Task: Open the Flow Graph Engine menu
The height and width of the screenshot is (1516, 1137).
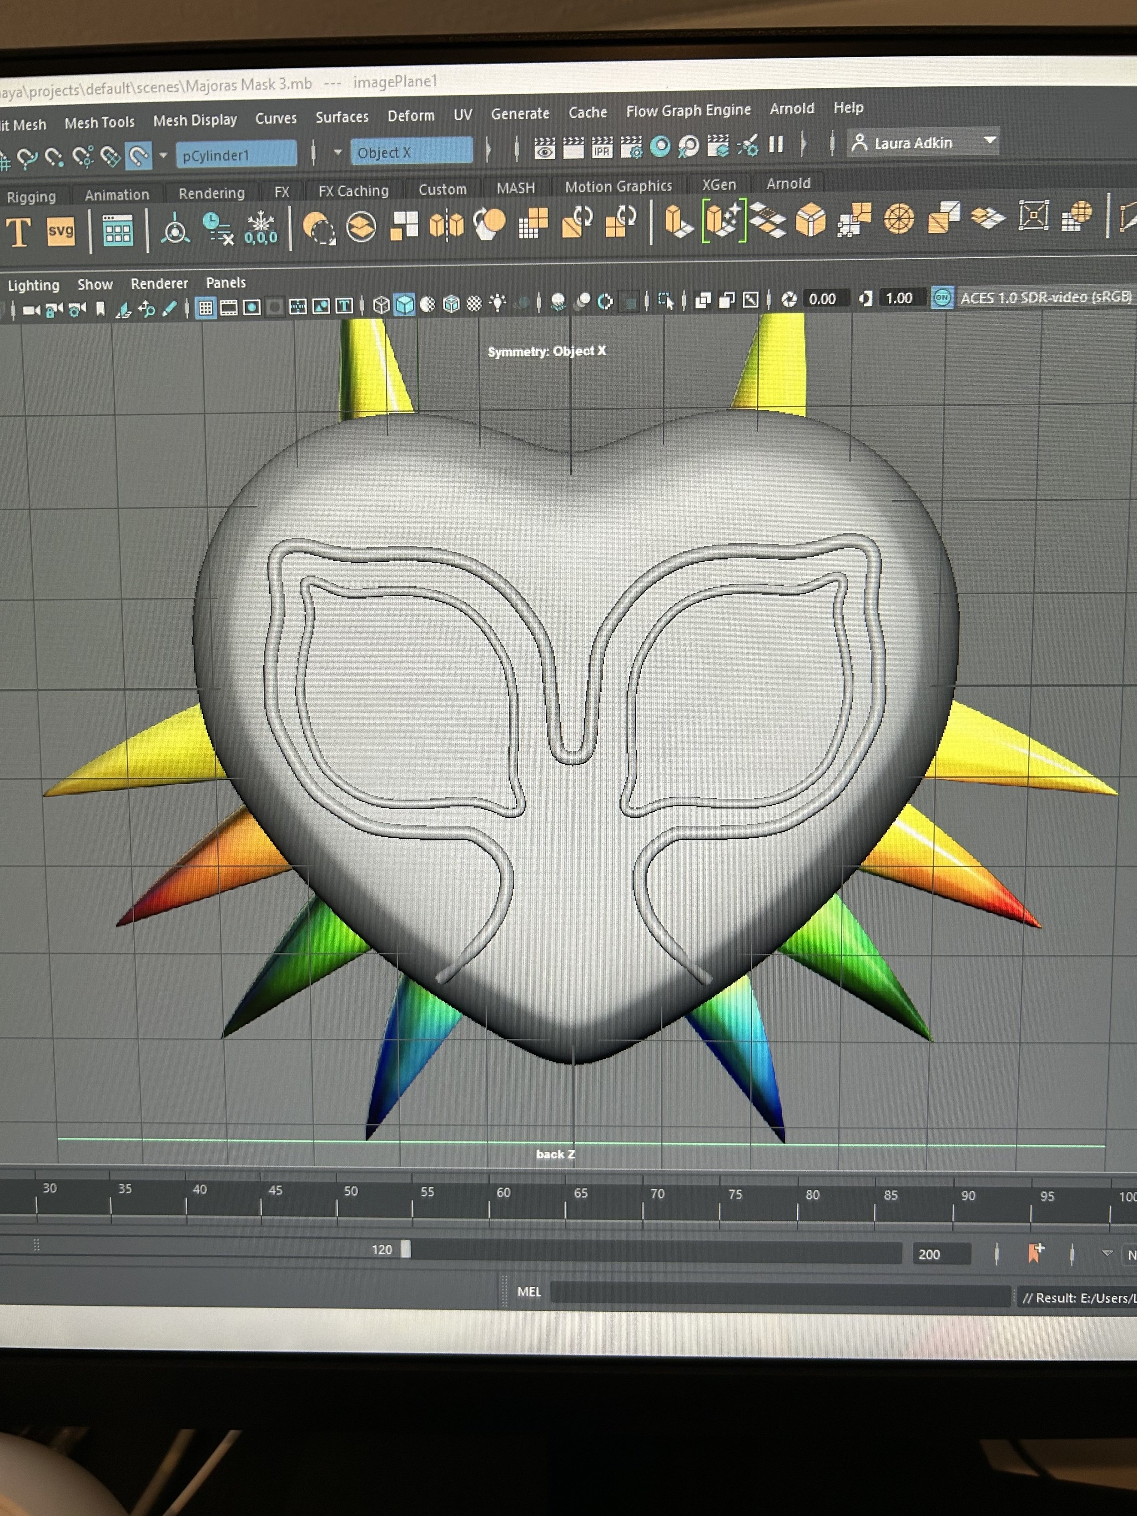Action: tap(688, 111)
